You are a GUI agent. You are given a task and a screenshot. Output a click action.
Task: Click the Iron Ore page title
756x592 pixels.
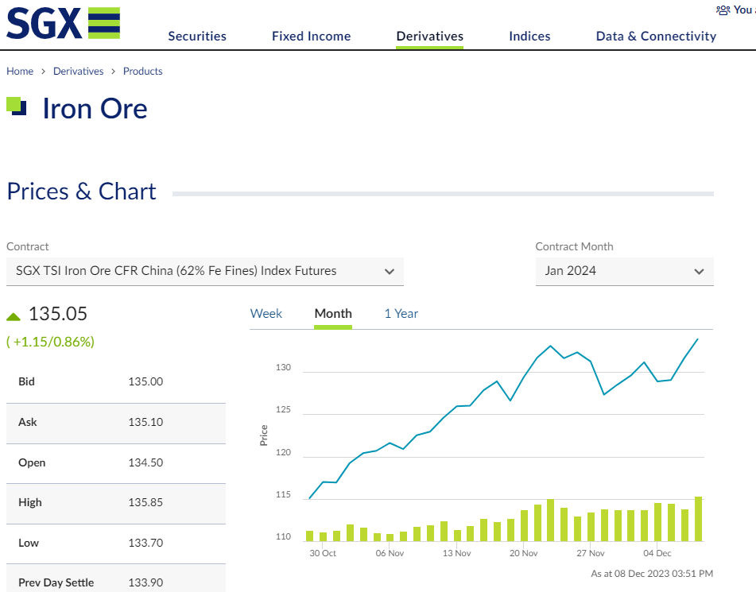[95, 109]
